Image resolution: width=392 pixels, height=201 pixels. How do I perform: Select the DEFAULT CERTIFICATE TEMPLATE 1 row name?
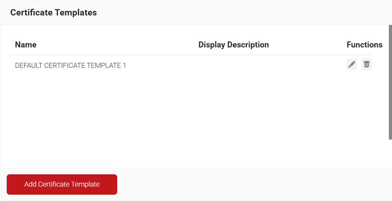(70, 65)
